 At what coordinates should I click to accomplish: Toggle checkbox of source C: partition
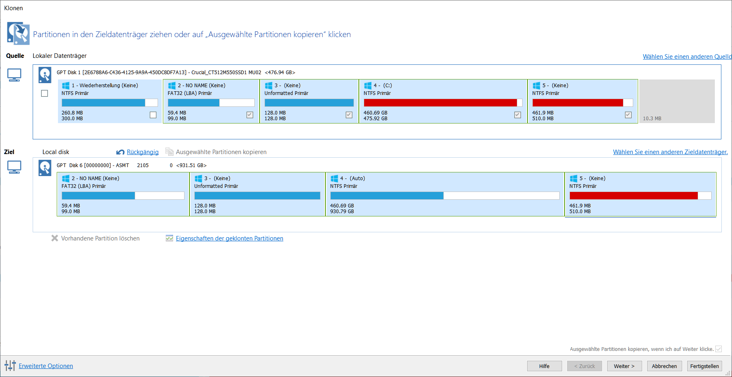tap(518, 115)
